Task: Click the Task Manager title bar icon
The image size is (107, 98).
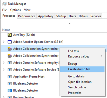Action: 4,4
